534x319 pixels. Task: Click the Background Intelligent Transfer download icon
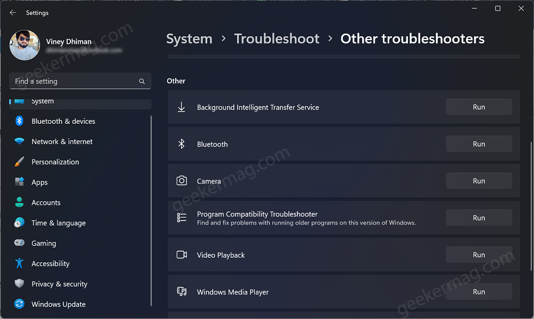click(182, 107)
